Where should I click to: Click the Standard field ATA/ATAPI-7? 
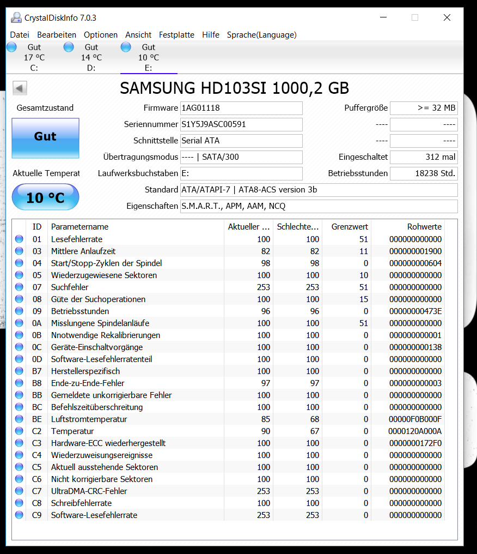pos(319,190)
